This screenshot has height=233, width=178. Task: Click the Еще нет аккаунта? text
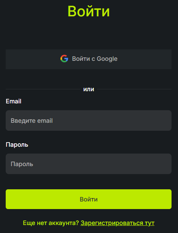point(51,223)
